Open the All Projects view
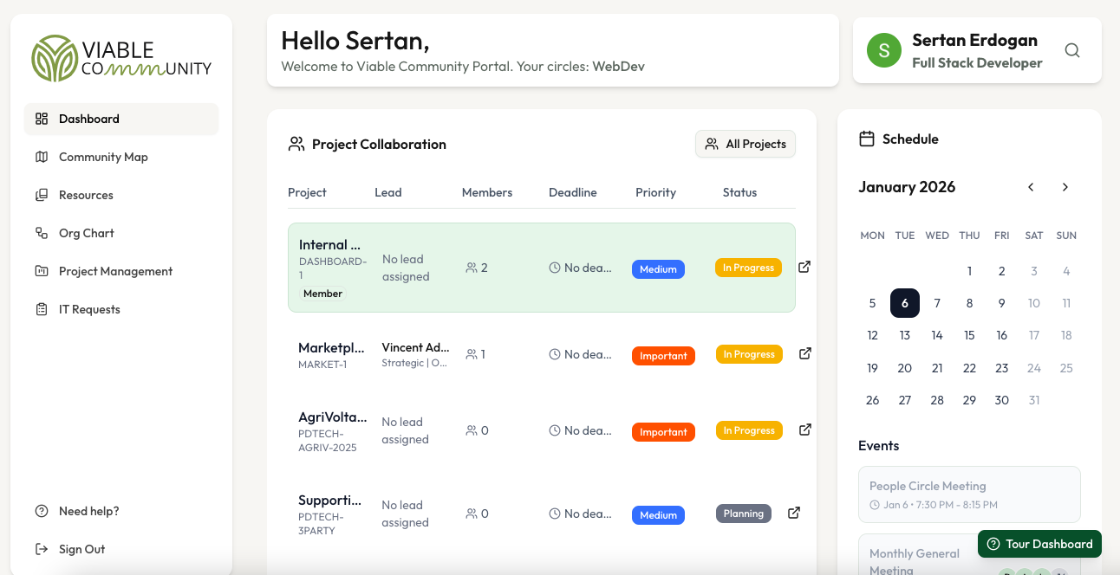 click(745, 144)
